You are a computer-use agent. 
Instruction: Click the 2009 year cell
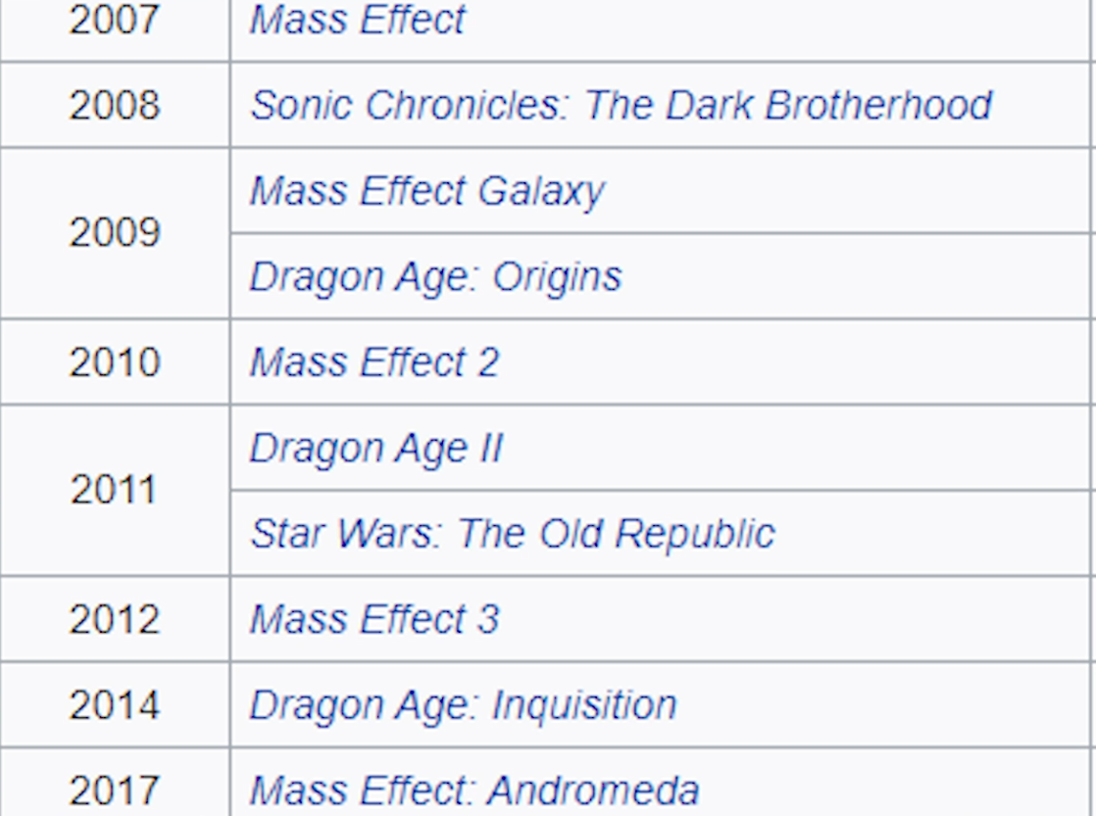click(x=115, y=232)
